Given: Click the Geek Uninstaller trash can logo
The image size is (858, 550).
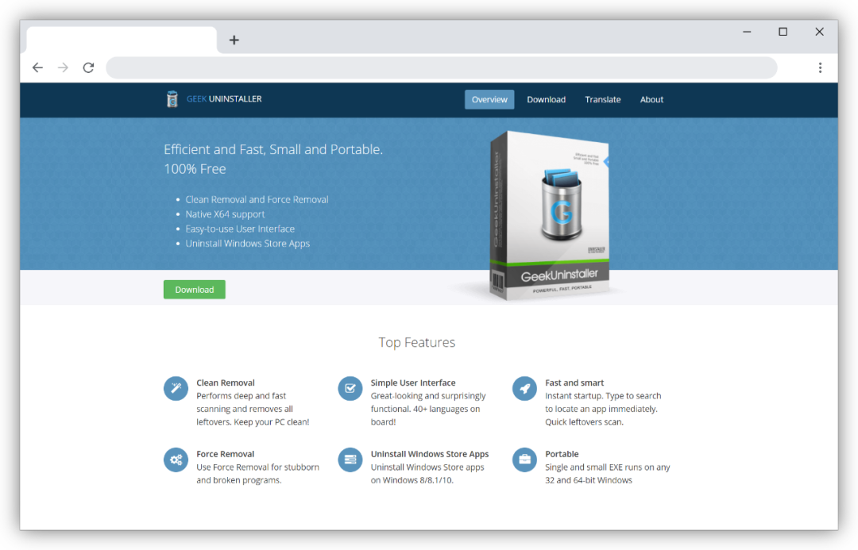Looking at the screenshot, I should [x=172, y=99].
